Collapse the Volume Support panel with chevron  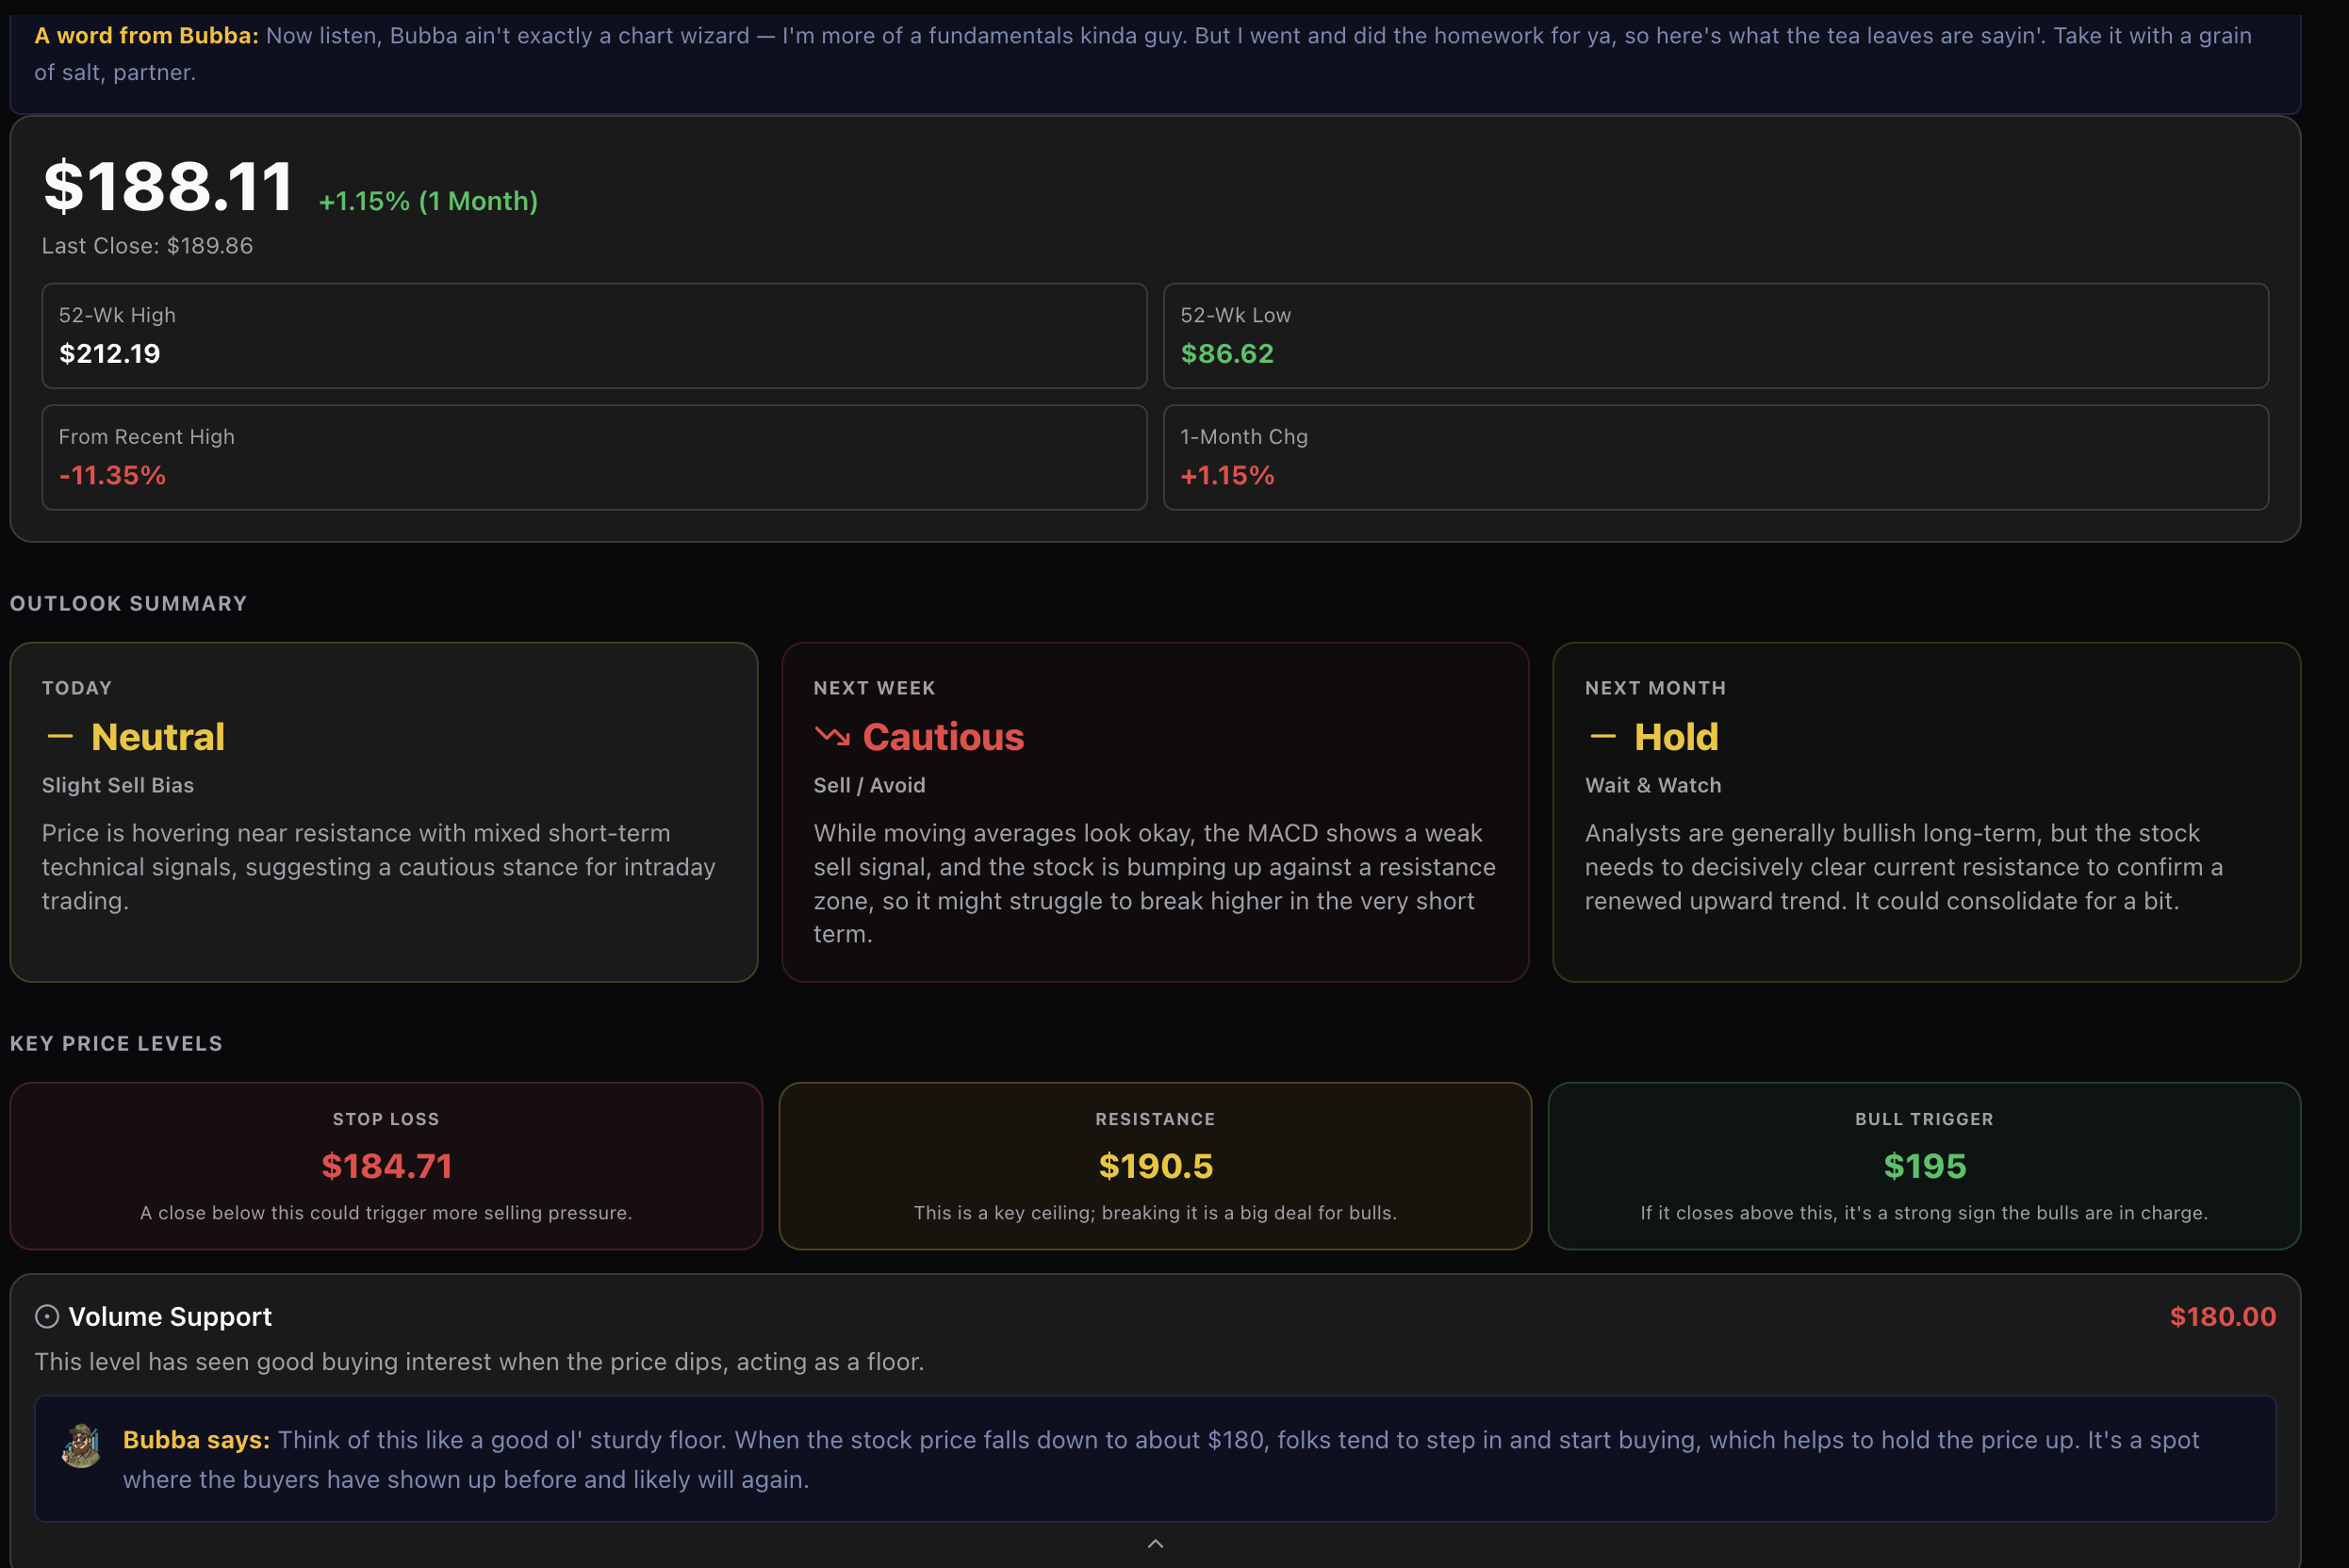click(1155, 1543)
